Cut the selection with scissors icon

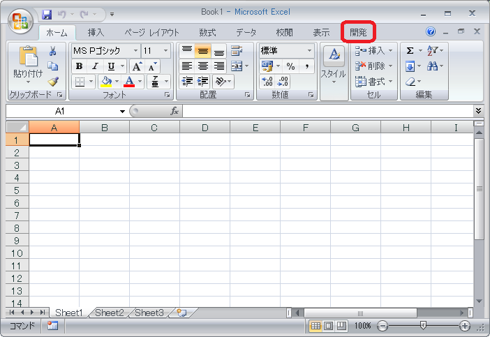point(53,51)
